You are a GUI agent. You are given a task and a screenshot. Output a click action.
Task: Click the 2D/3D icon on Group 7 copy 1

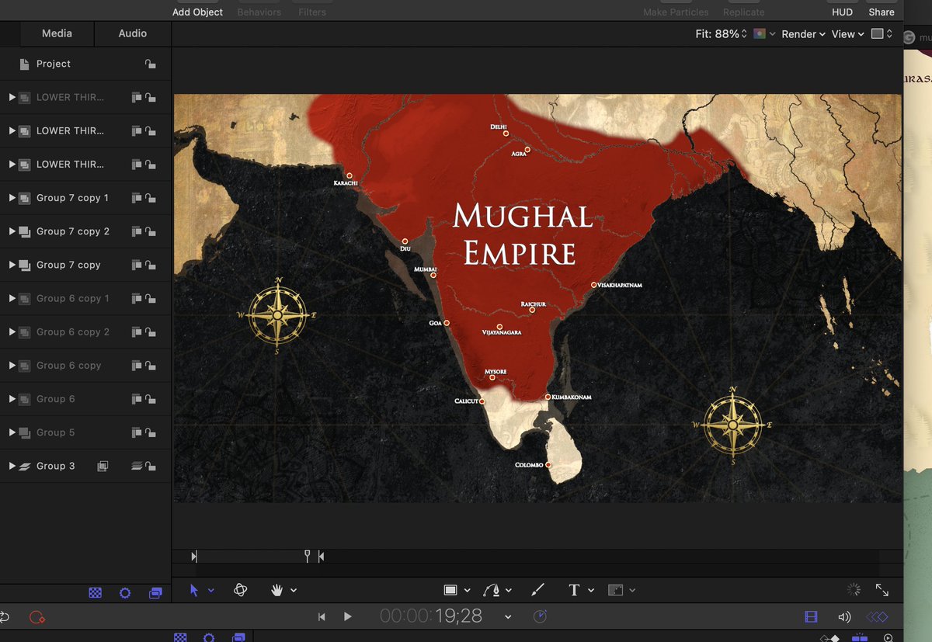(x=137, y=198)
